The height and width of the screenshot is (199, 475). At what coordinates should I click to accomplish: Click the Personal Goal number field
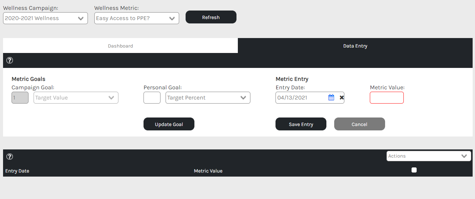[x=152, y=98]
